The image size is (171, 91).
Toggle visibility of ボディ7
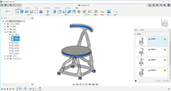[x=10, y=37]
